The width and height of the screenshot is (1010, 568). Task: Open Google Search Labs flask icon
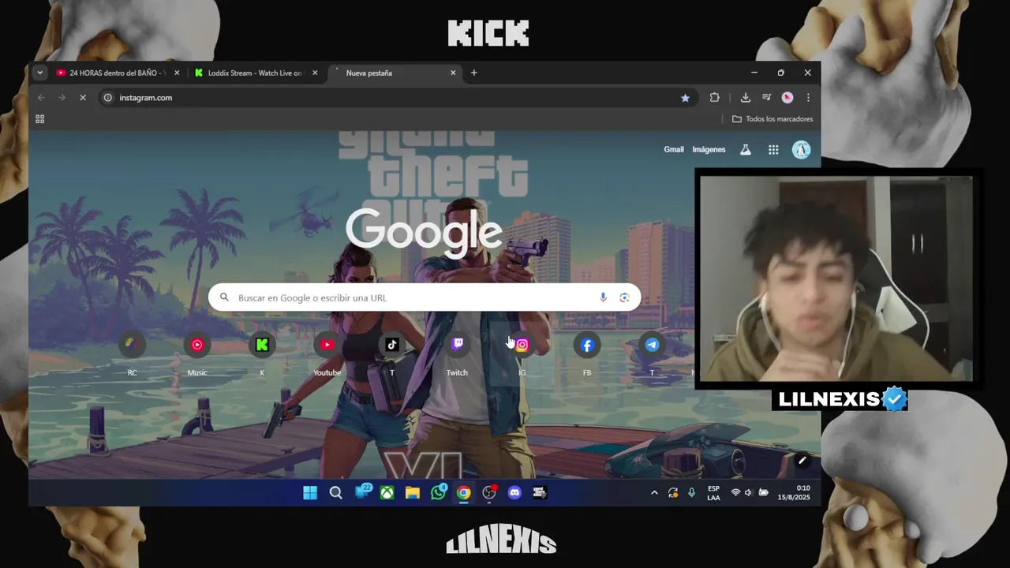[745, 150]
